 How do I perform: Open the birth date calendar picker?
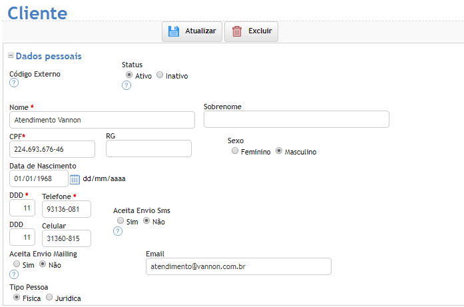pyautogui.click(x=75, y=179)
